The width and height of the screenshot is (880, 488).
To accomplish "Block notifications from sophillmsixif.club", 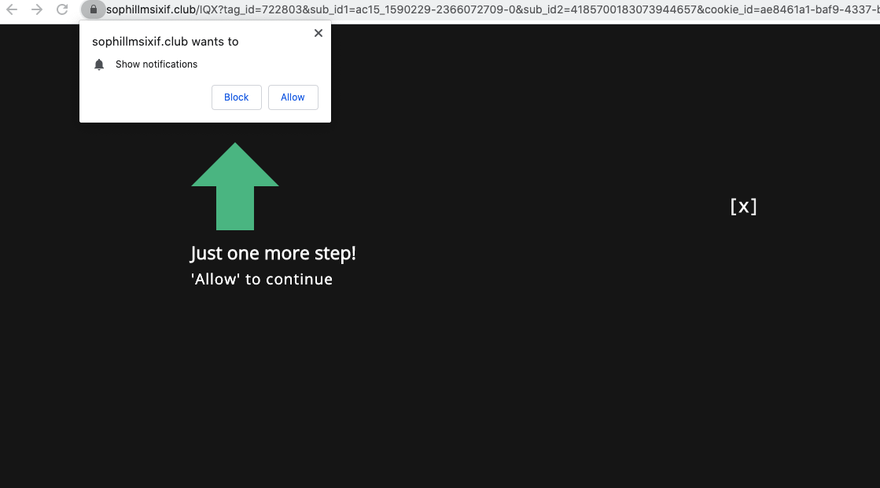I will pos(236,97).
